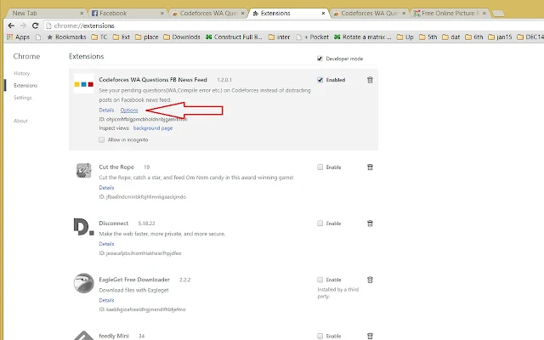544x340 pixels.
Task: Open the Ext bookmark folder
Action: (122, 37)
